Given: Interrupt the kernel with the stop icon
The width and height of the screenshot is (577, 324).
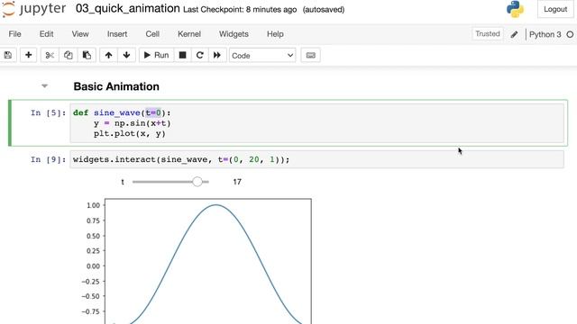Looking at the screenshot, I should [182, 55].
